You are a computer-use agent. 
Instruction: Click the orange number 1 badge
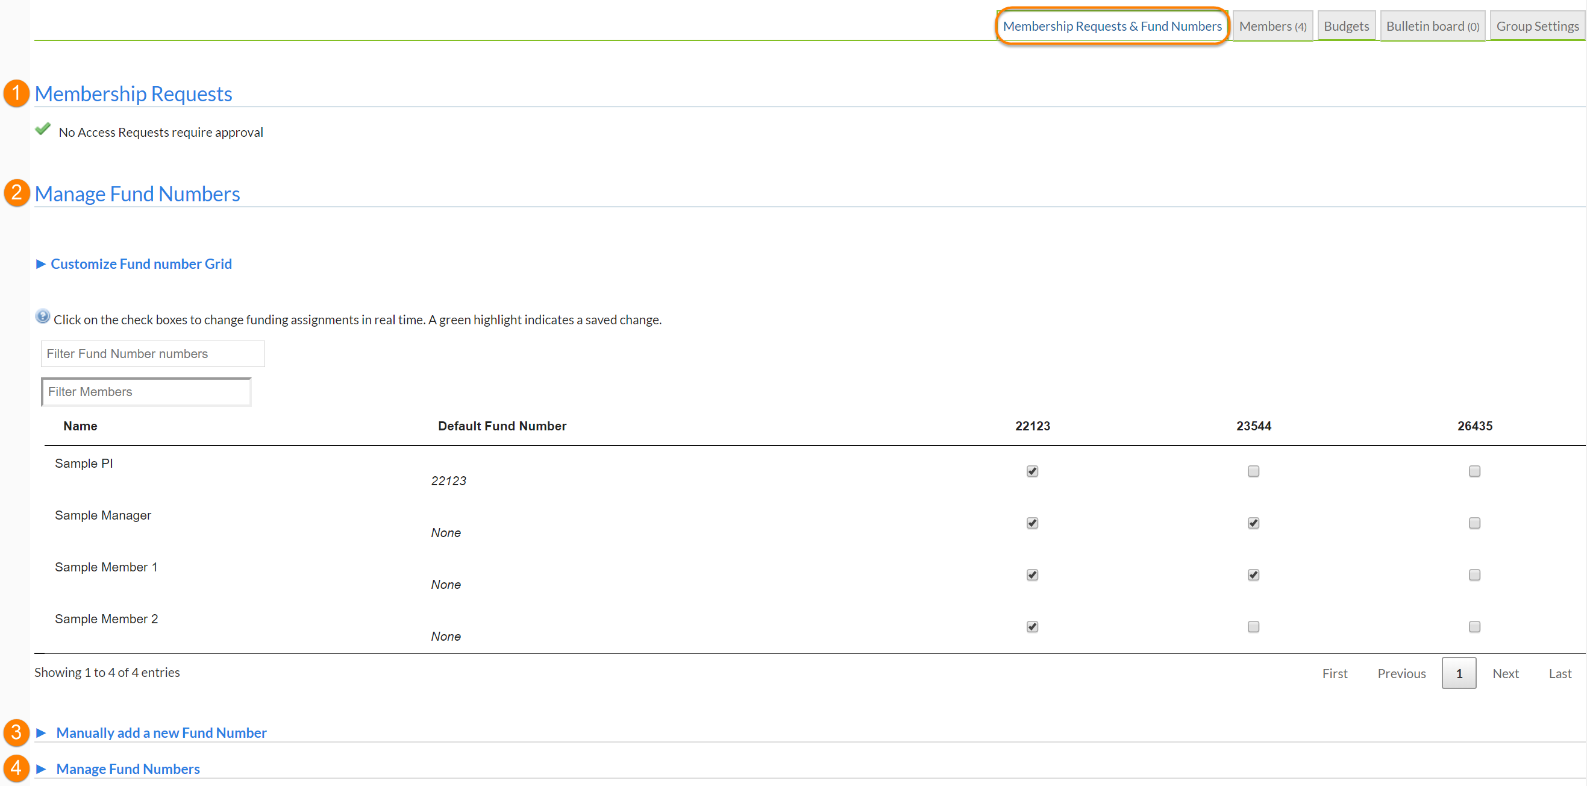pos(17,93)
